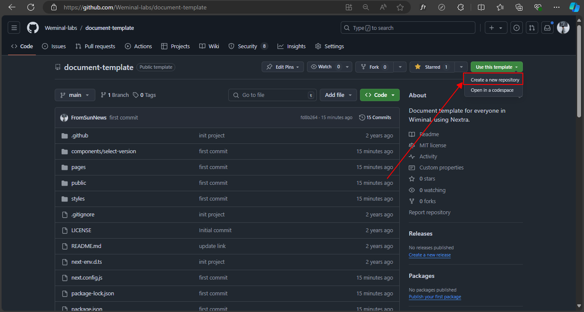Reload the page with refresh icon
This screenshot has height=312, width=584.
tap(31, 7)
